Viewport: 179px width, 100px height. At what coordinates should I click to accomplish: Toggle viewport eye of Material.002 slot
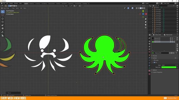point(172,38)
